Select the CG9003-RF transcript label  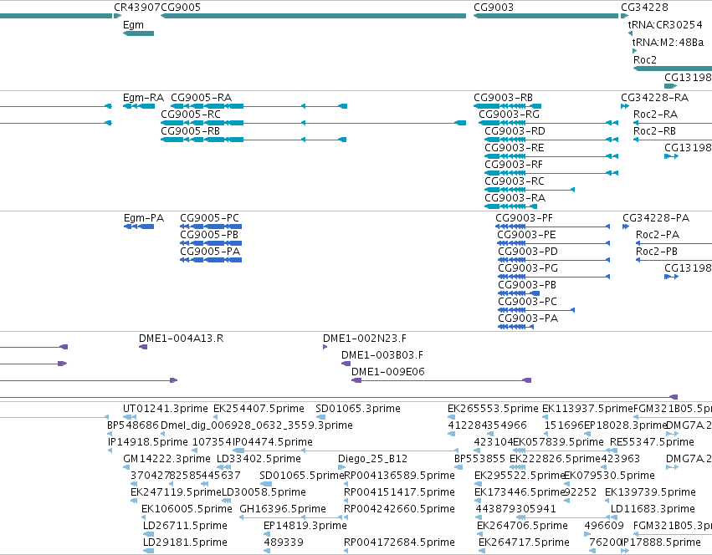514,165
